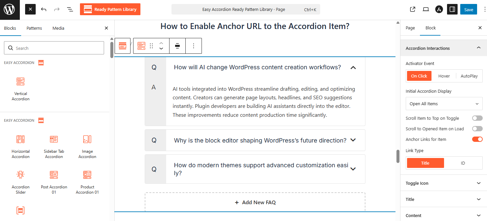Open block Options three-dot menu

point(194,46)
